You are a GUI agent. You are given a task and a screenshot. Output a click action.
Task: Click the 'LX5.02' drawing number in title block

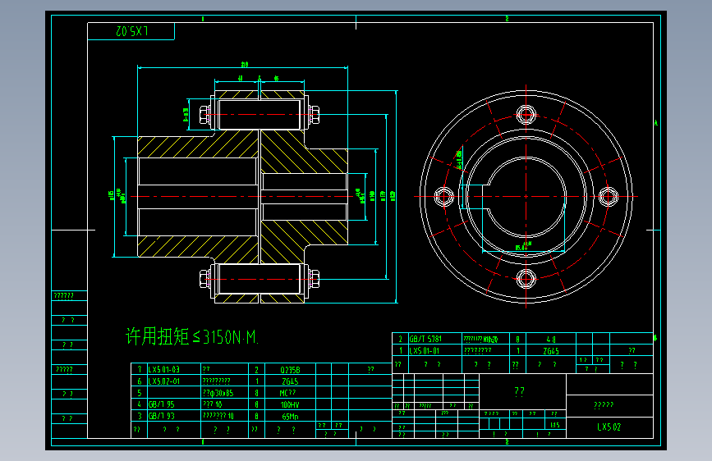pos(609,427)
